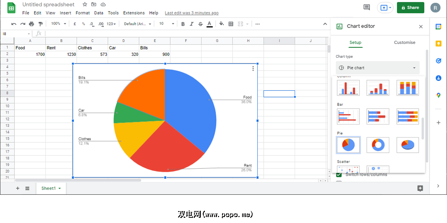This screenshot has width=447, height=223.
Task: Click the chart type list scrollbar
Action: click(x=423, y=128)
